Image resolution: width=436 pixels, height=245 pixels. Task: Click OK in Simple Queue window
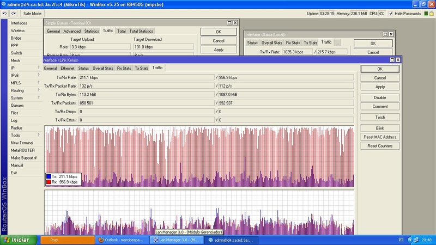(x=219, y=32)
